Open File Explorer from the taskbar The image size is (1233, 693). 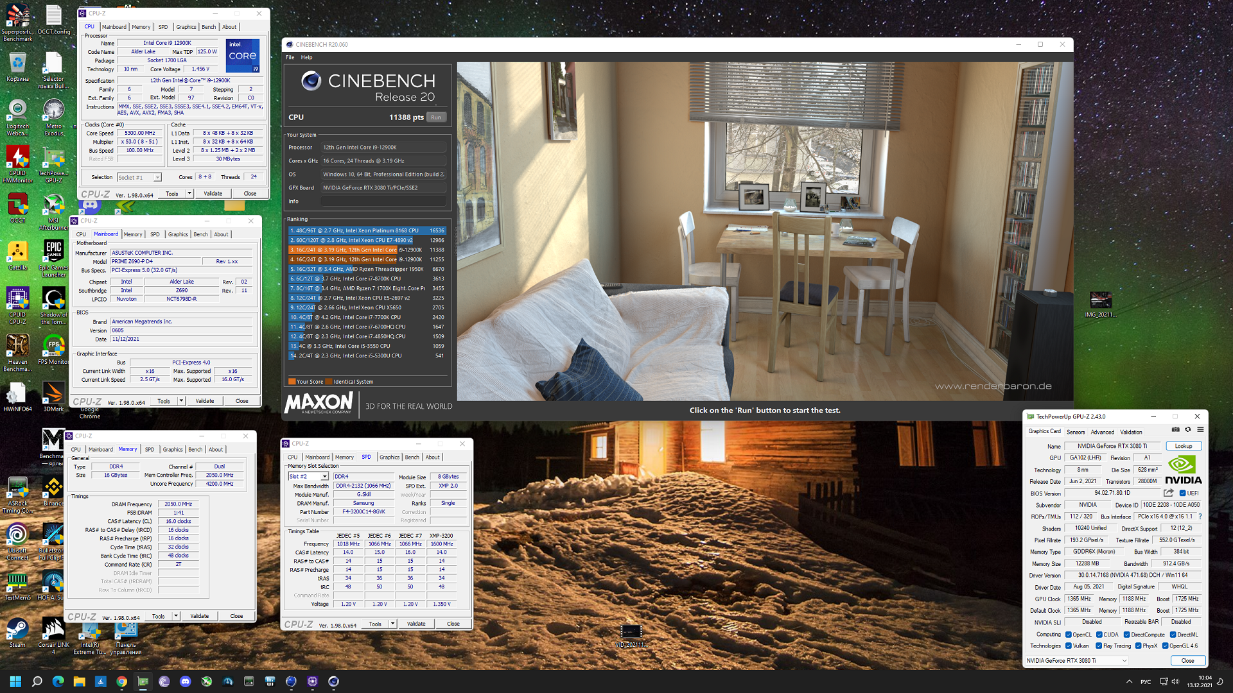tap(79, 681)
